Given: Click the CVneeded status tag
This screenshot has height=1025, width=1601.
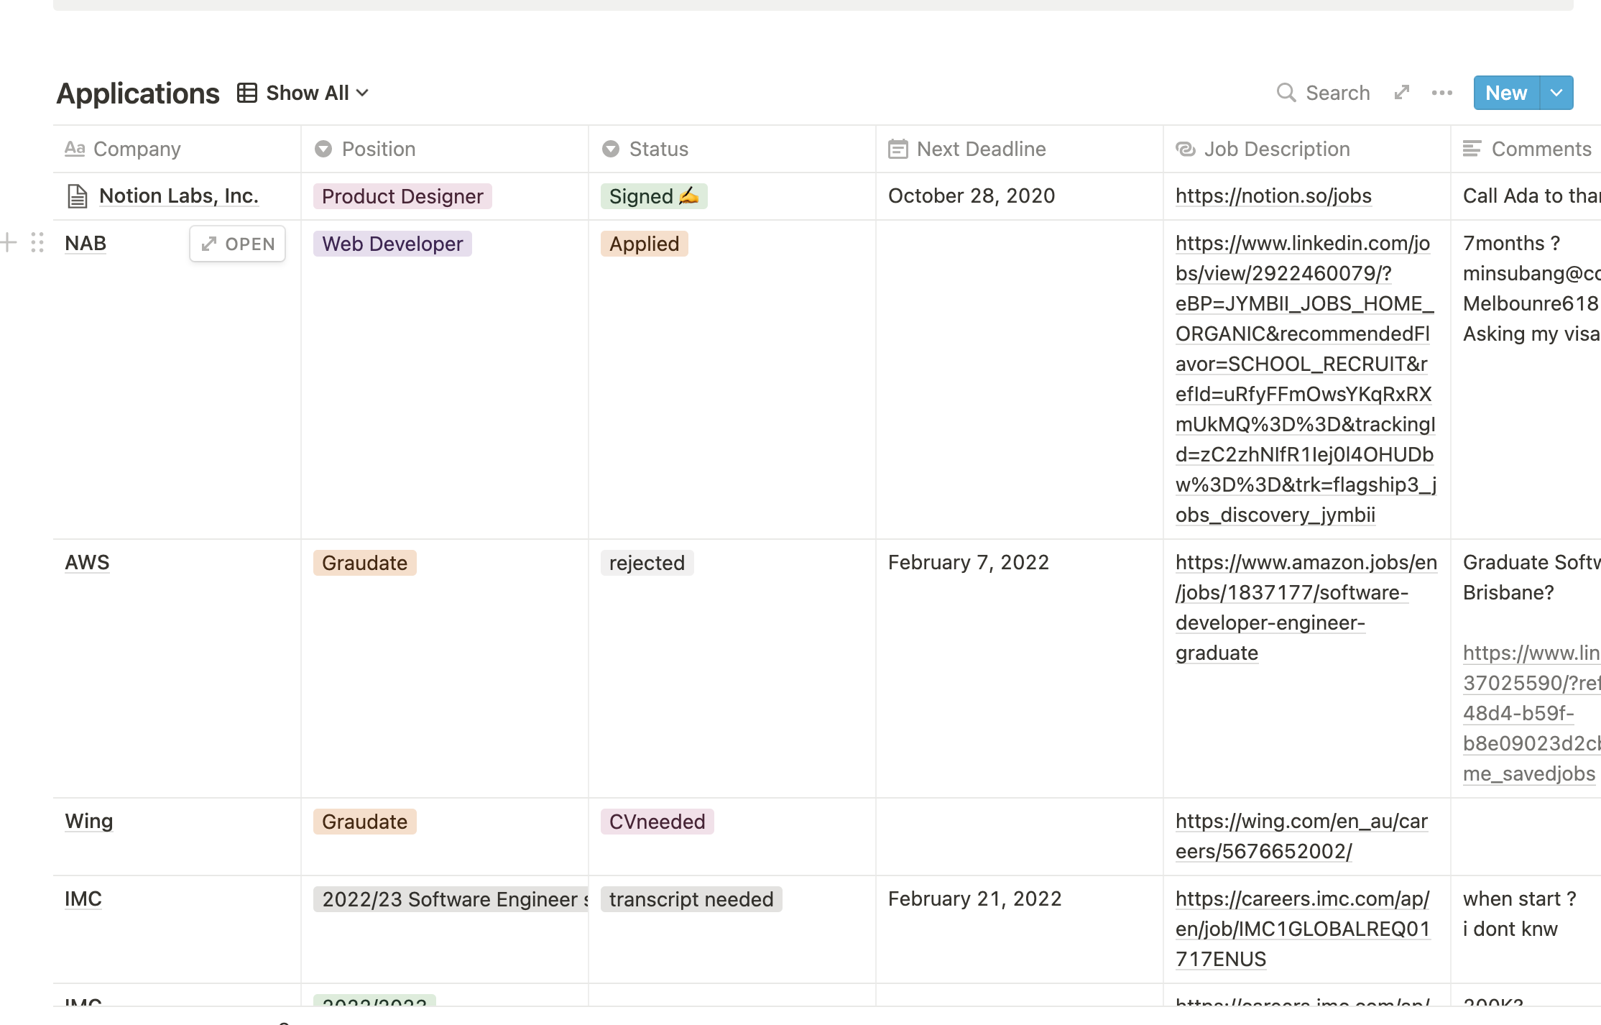Looking at the screenshot, I should (x=658, y=822).
